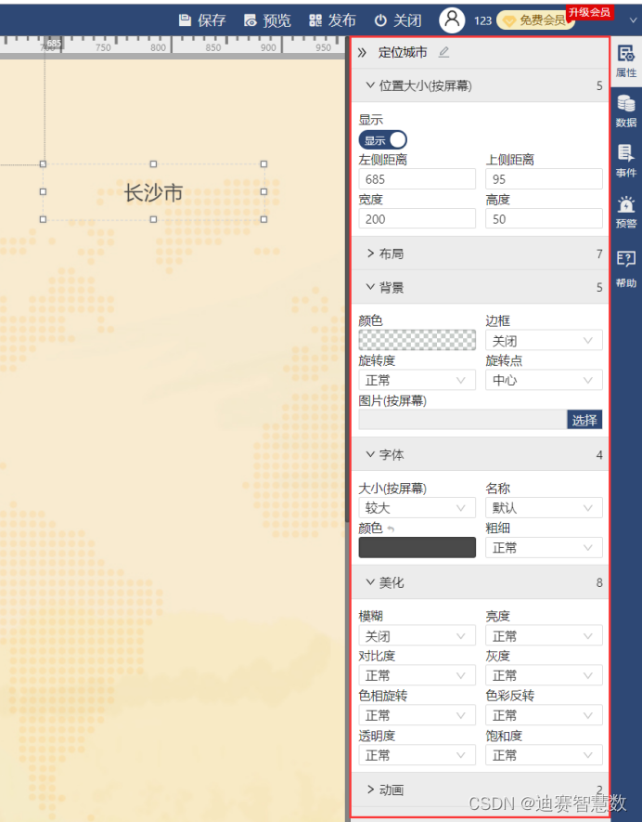Click the bottom-right resize handle of 长沙市 box
Viewport: 642px width, 822px height.
pos(263,219)
